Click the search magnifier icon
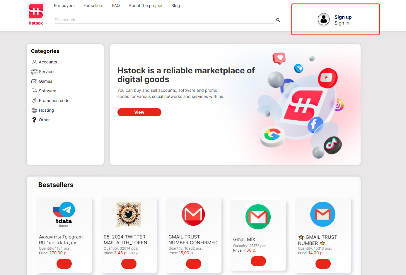This screenshot has width=406, height=275. click(278, 20)
